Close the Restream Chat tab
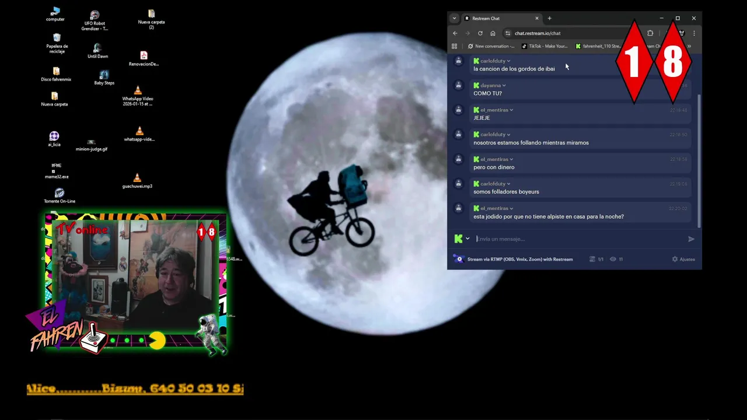 [537, 18]
